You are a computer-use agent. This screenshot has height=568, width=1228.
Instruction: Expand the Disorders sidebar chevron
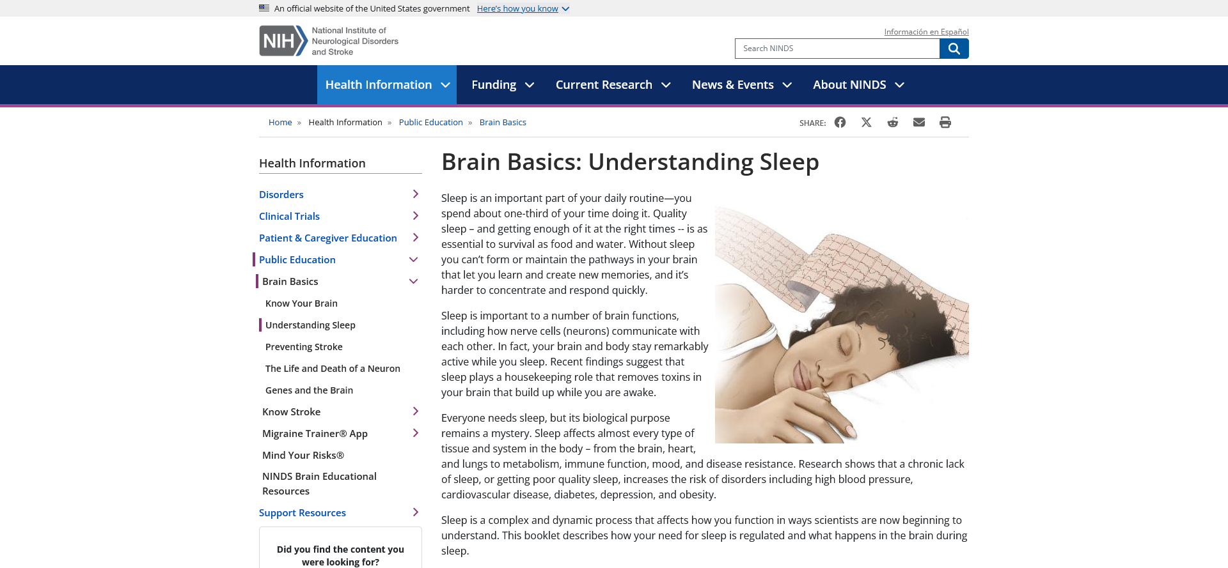coord(415,194)
